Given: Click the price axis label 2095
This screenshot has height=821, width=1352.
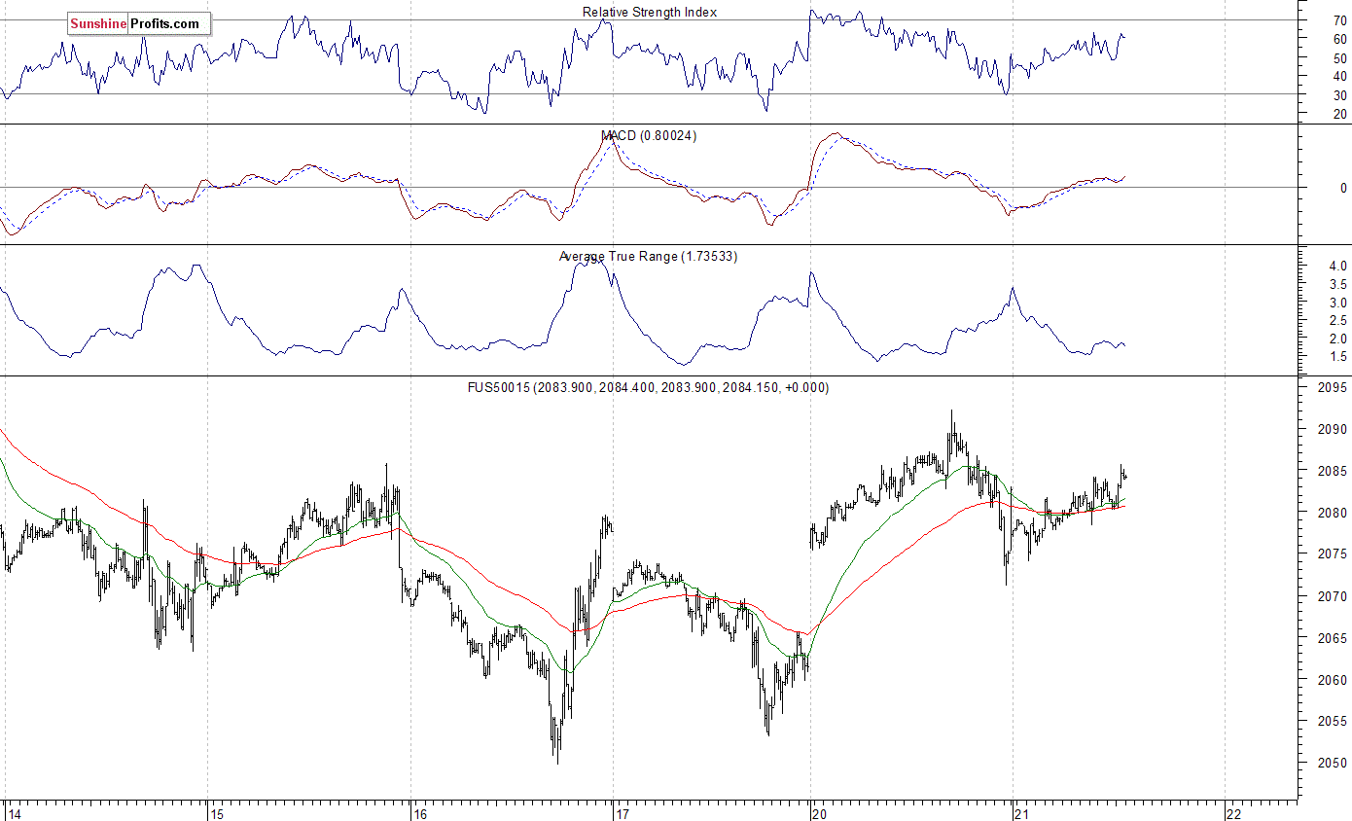Looking at the screenshot, I should pos(1334,387).
